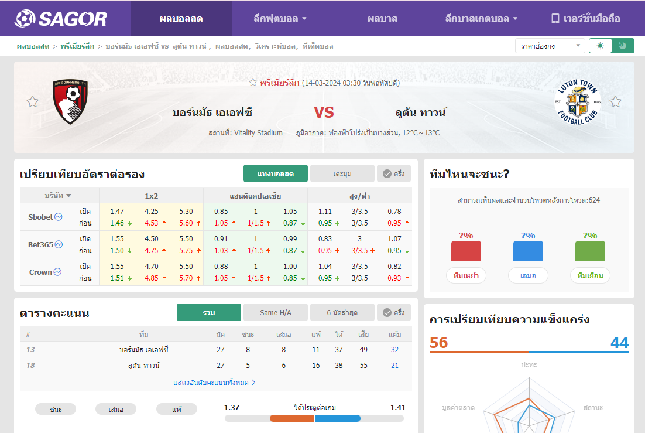
Task: Click the Bournemouth row in standings
Action: click(215, 349)
